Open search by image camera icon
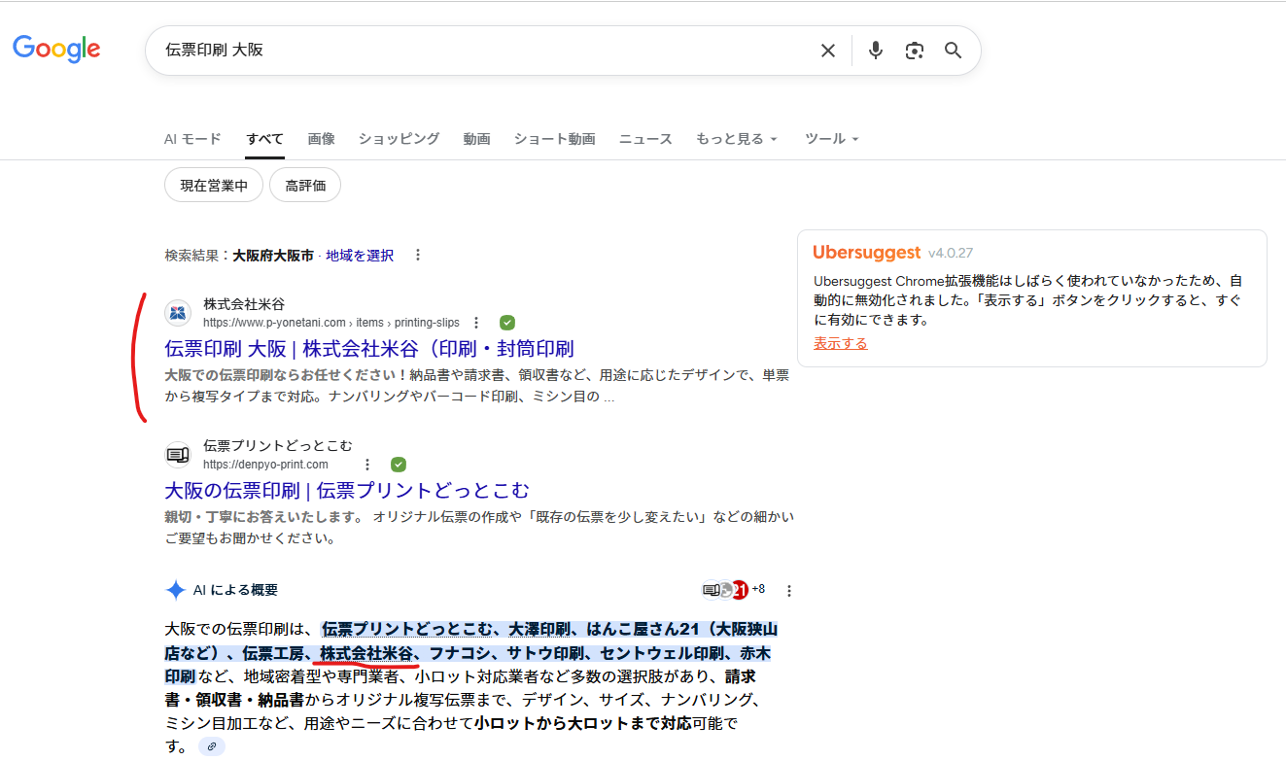 coord(914,51)
